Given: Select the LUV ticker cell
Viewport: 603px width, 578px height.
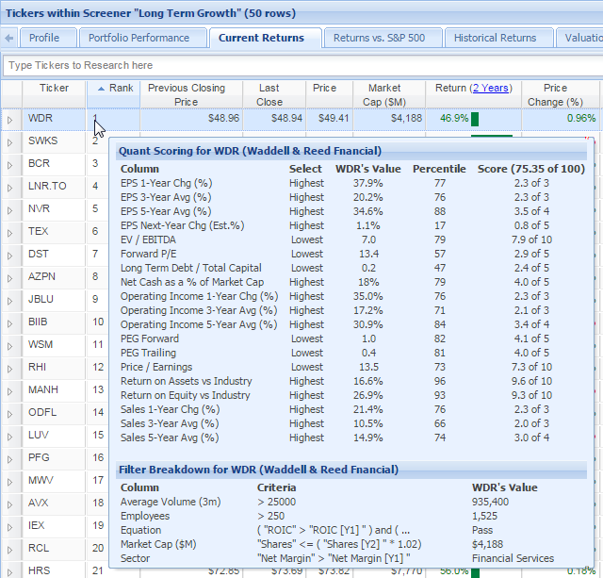Looking at the screenshot, I should tap(54, 436).
